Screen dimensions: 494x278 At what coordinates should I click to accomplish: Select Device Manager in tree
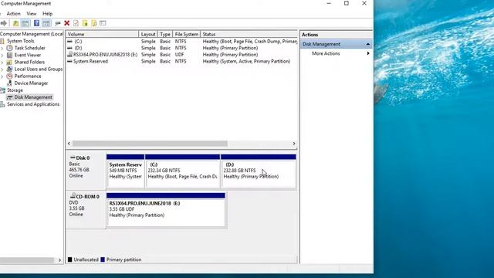pos(31,83)
